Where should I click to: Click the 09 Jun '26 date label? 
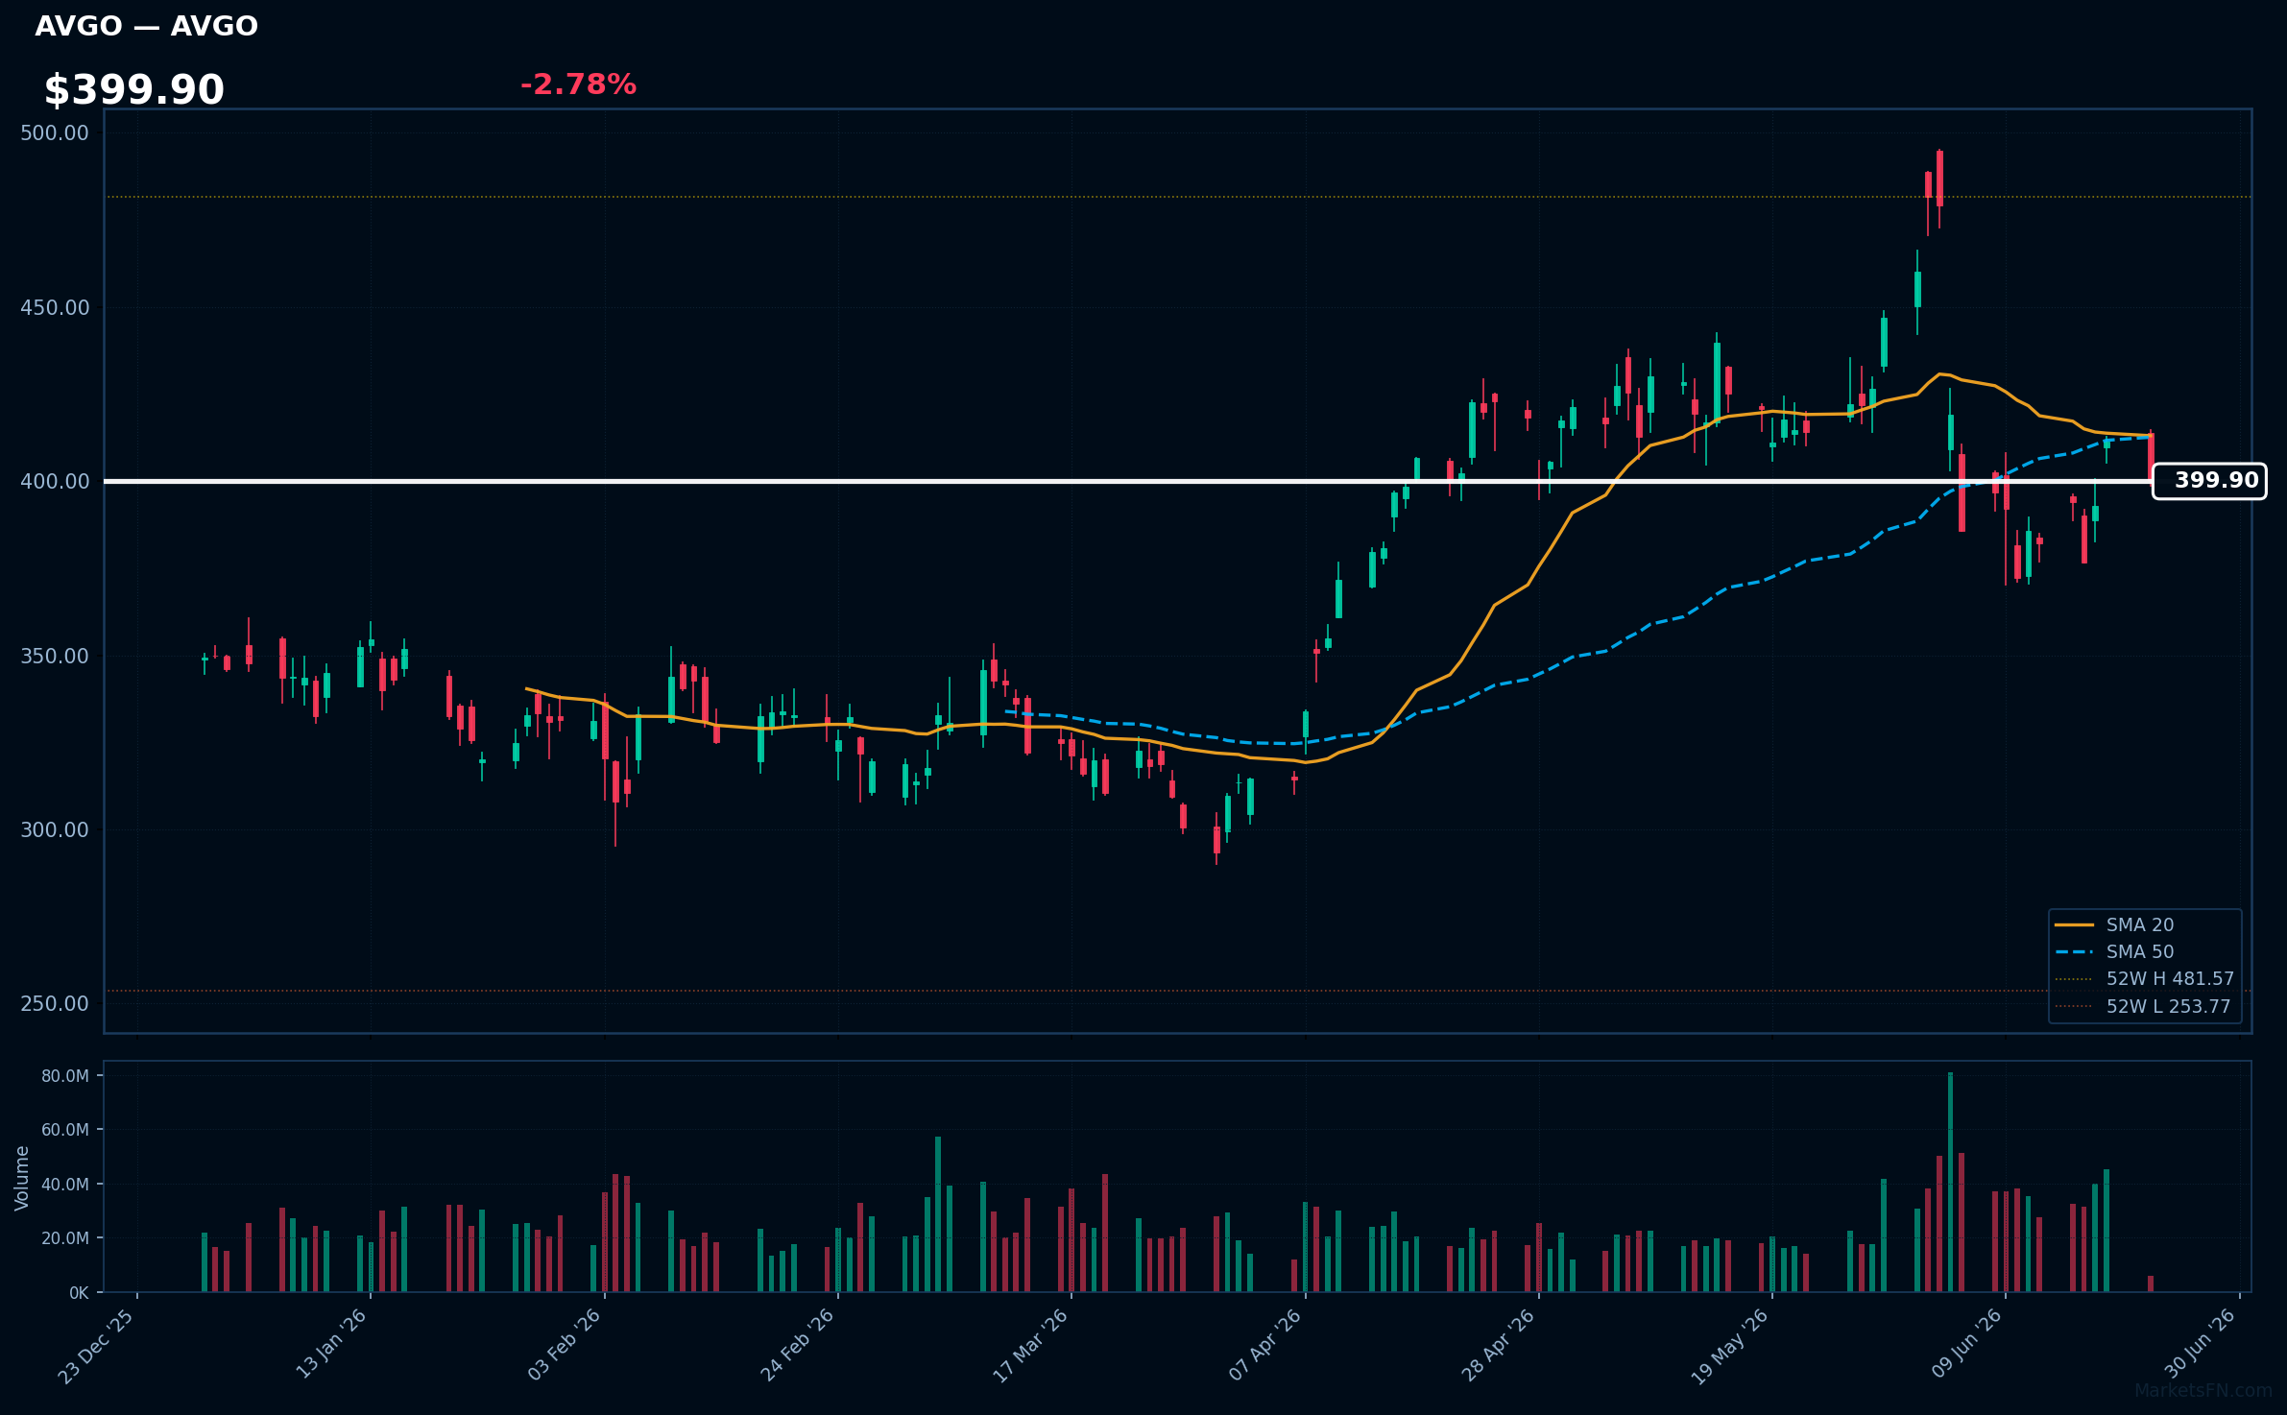click(1967, 1343)
